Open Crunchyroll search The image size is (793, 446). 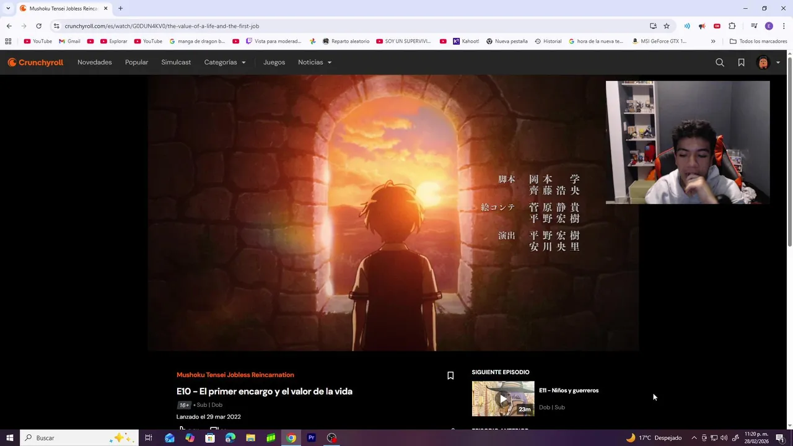720,63
